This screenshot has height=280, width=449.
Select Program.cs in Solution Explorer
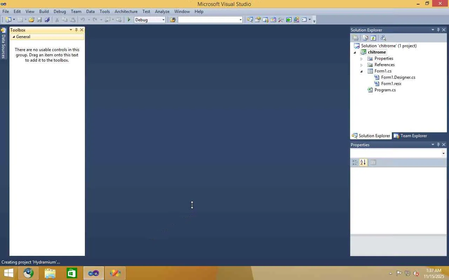385,90
